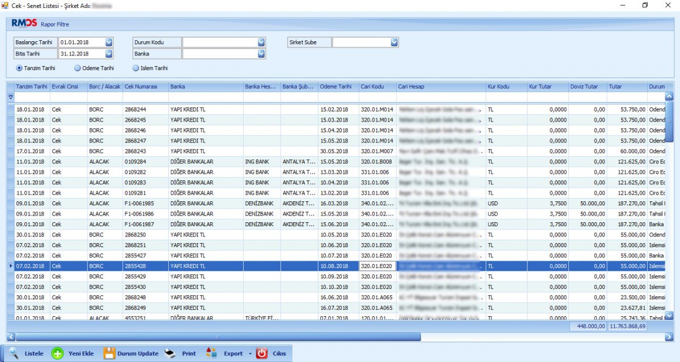680x362 pixels.
Task: Click the window title bar app icon
Action: point(6,5)
